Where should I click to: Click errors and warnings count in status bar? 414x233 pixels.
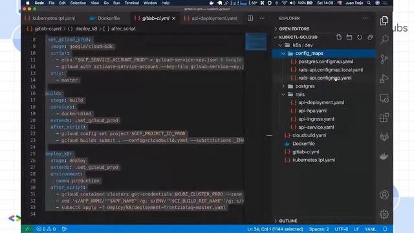point(46,228)
